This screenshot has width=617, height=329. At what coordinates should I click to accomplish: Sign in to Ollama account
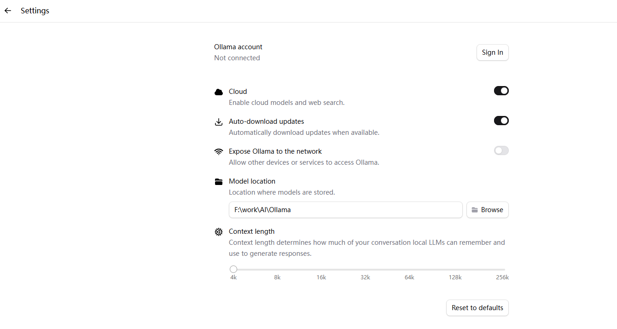[493, 52]
